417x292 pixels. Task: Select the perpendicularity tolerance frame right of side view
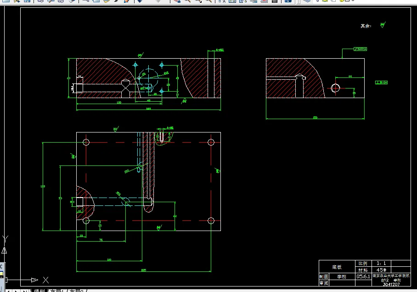coord(381,83)
